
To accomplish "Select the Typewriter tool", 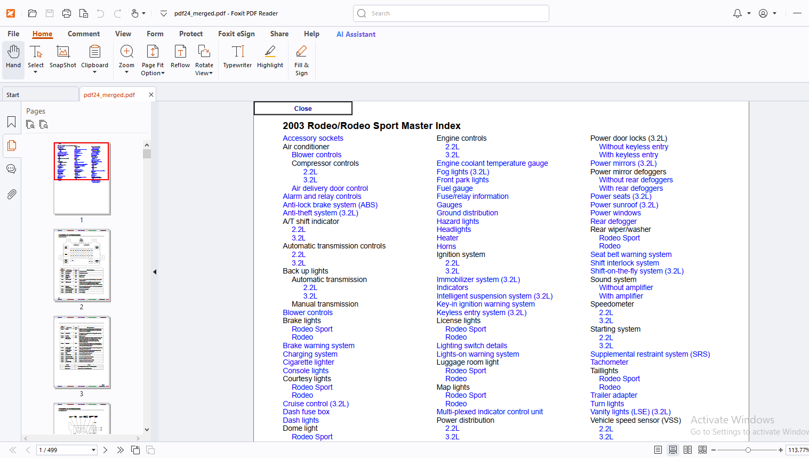I will pyautogui.click(x=237, y=57).
